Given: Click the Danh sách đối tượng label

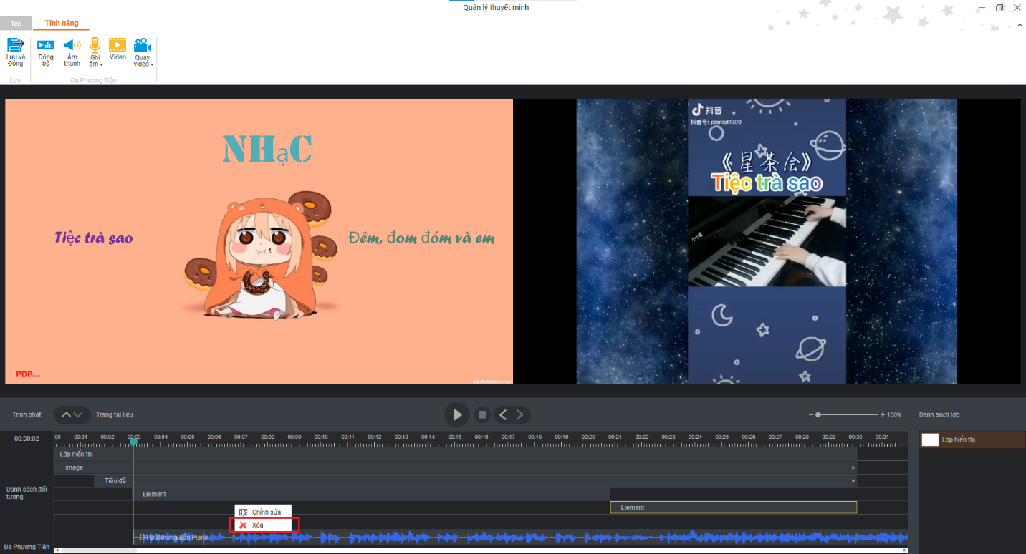Looking at the screenshot, I should tap(27, 493).
